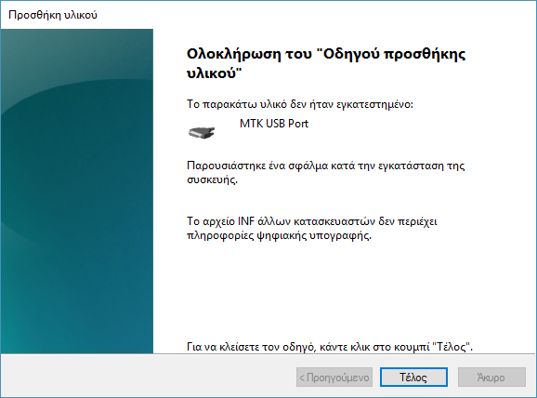The image size is (537, 398).
Task: Click the greyed-out Προηγούμενο button
Action: (334, 378)
